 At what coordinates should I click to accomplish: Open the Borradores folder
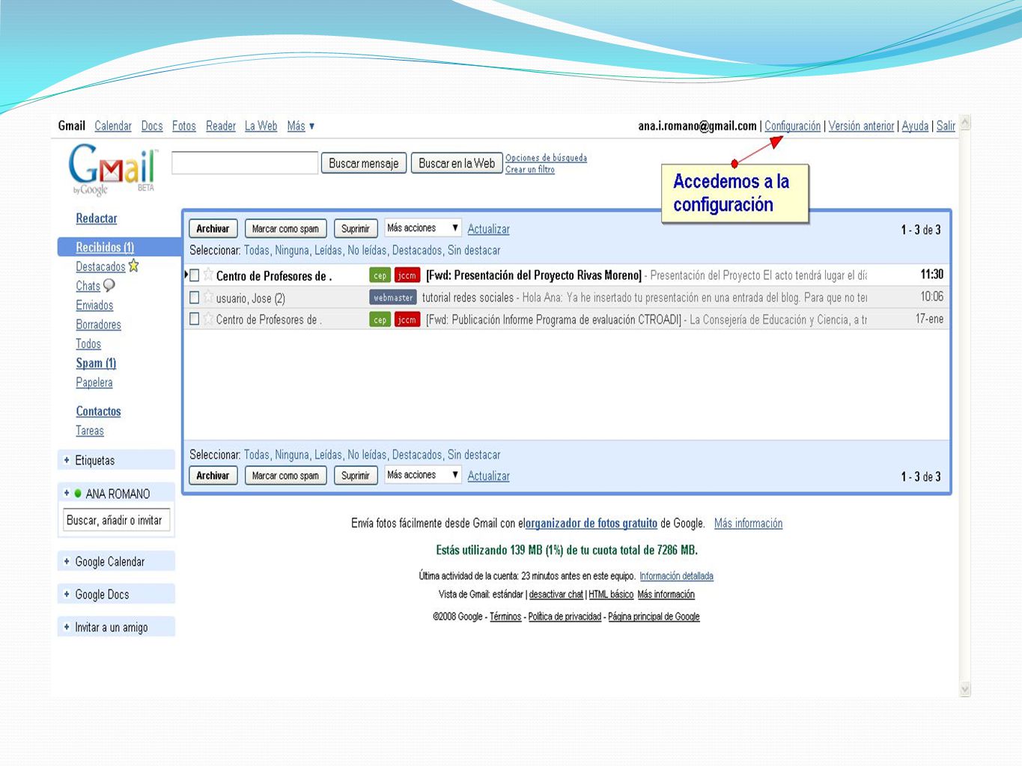[x=98, y=324]
